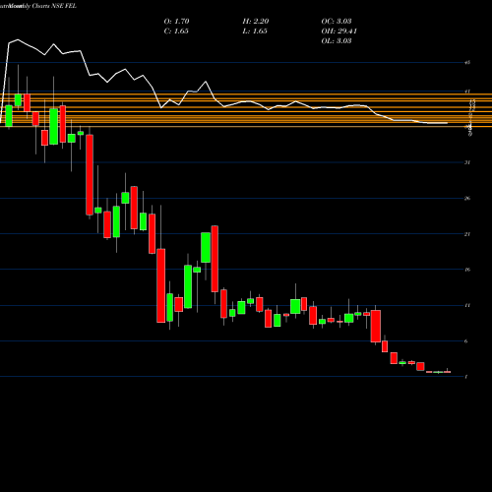Click the OL: 3.03 reading

337,41
